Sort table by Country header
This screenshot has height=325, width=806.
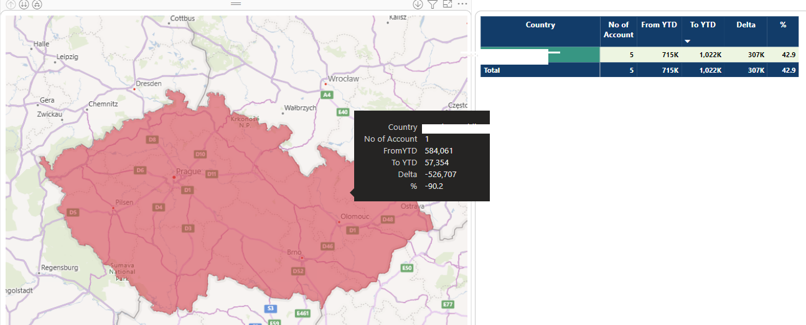pyautogui.click(x=540, y=25)
